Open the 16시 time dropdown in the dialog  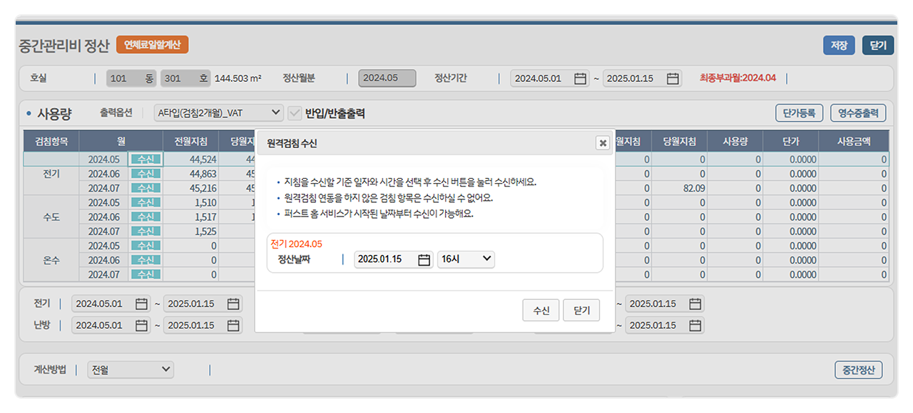(466, 259)
